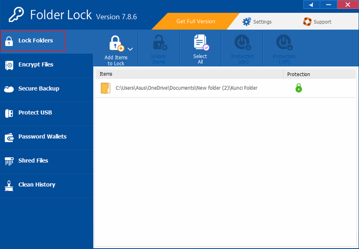
Task: Click the back arrow title bar button
Action: [x=312, y=4]
